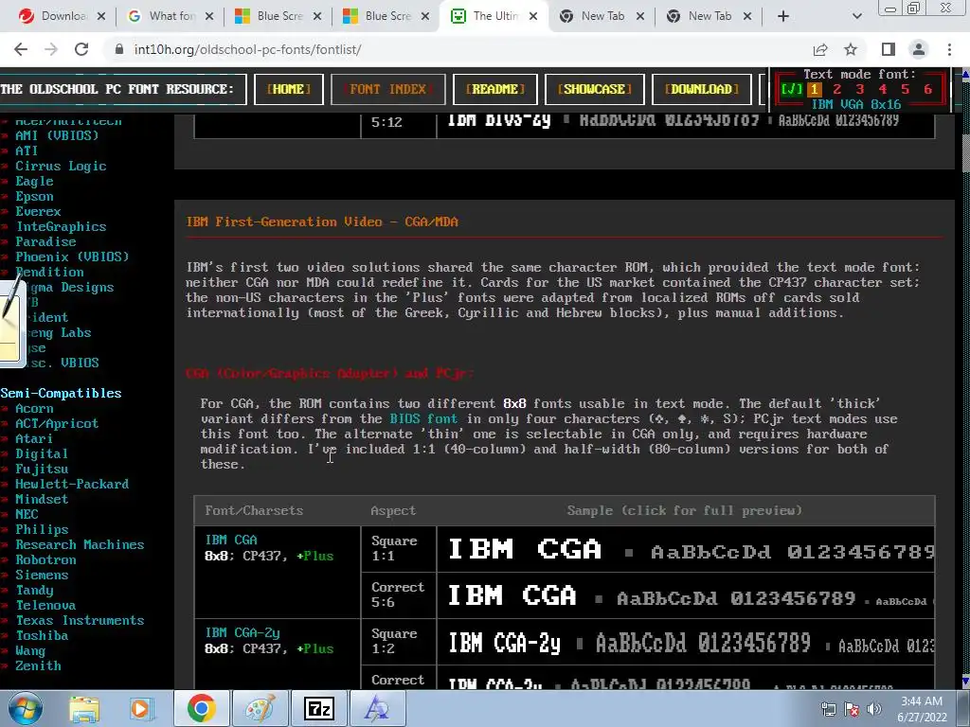The image size is (970, 727).
Task: Go back to the previous page
Action: pyautogui.click(x=21, y=49)
